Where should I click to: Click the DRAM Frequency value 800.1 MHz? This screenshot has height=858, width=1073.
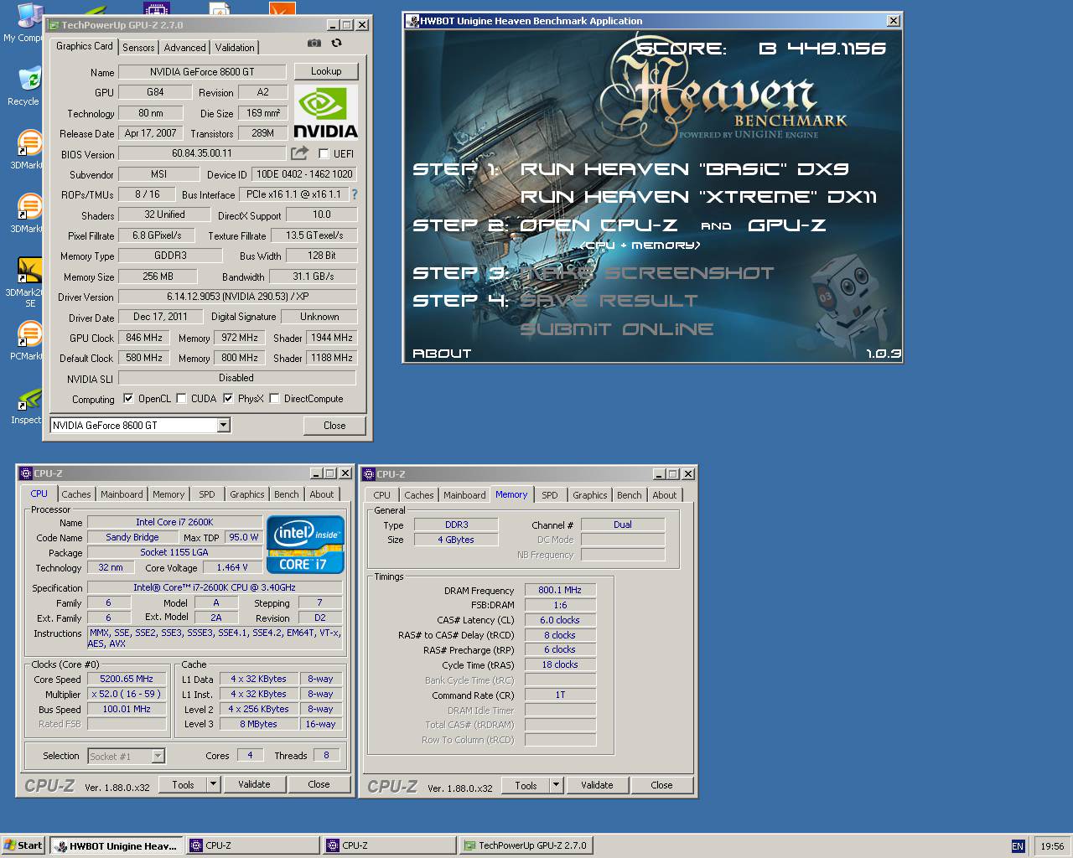click(560, 591)
